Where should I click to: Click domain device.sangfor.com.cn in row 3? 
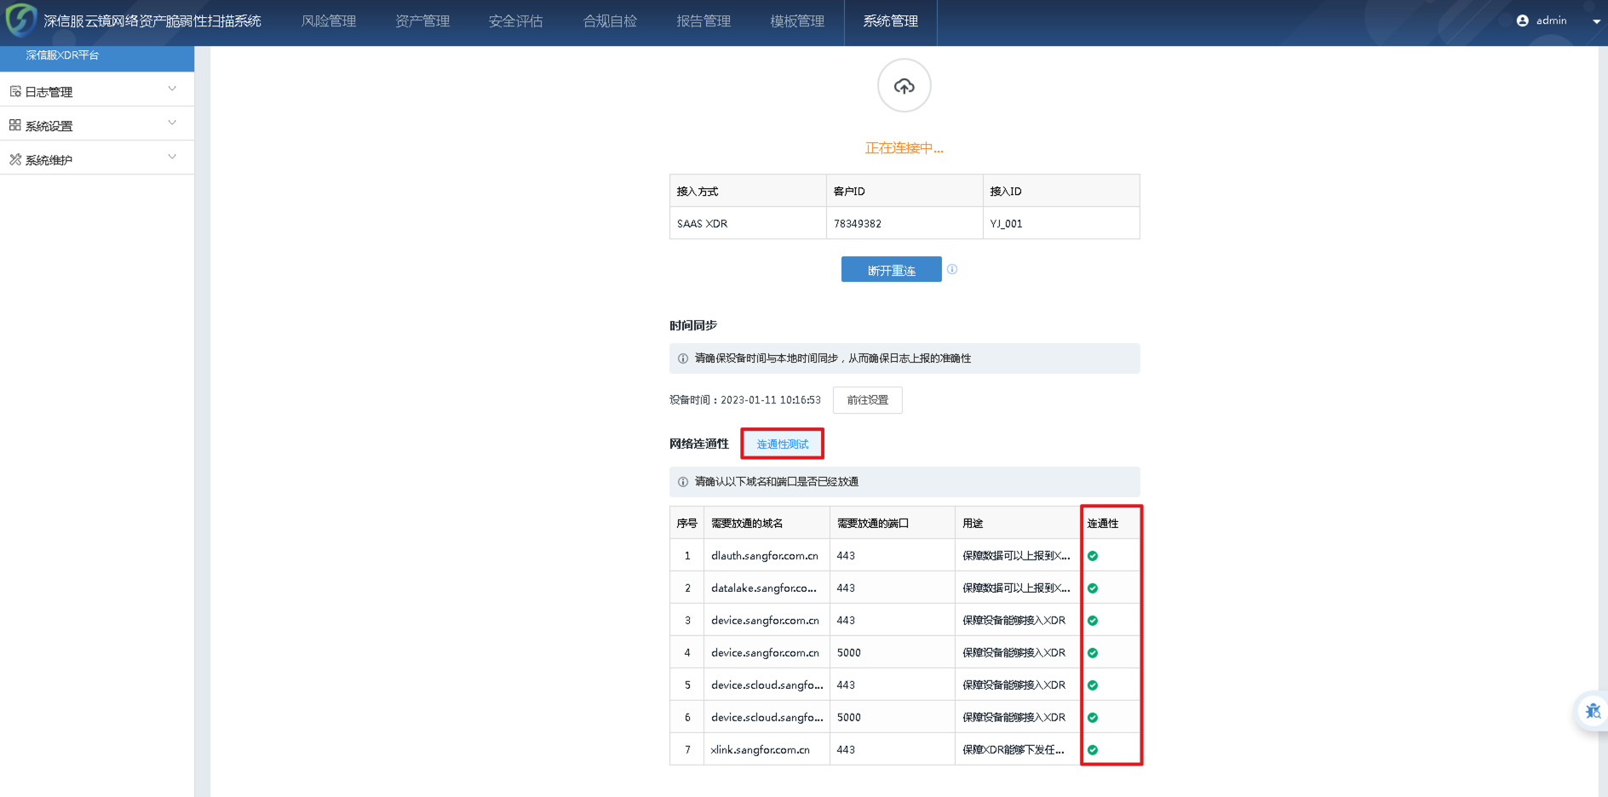pyautogui.click(x=765, y=621)
